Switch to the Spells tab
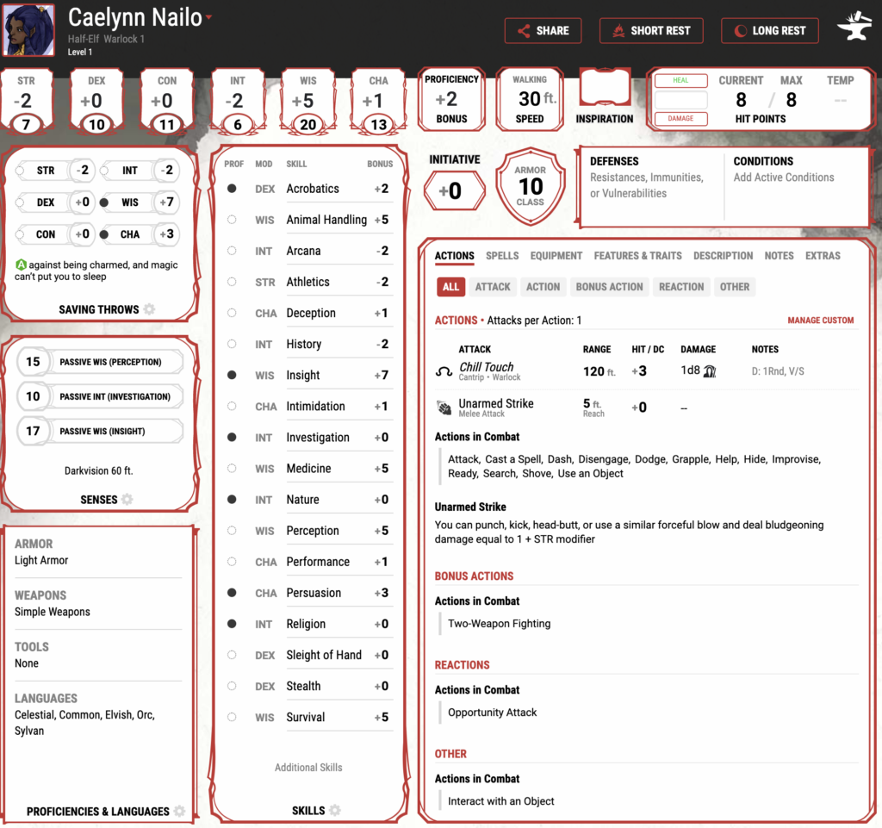This screenshot has height=828, width=882. 502,256
